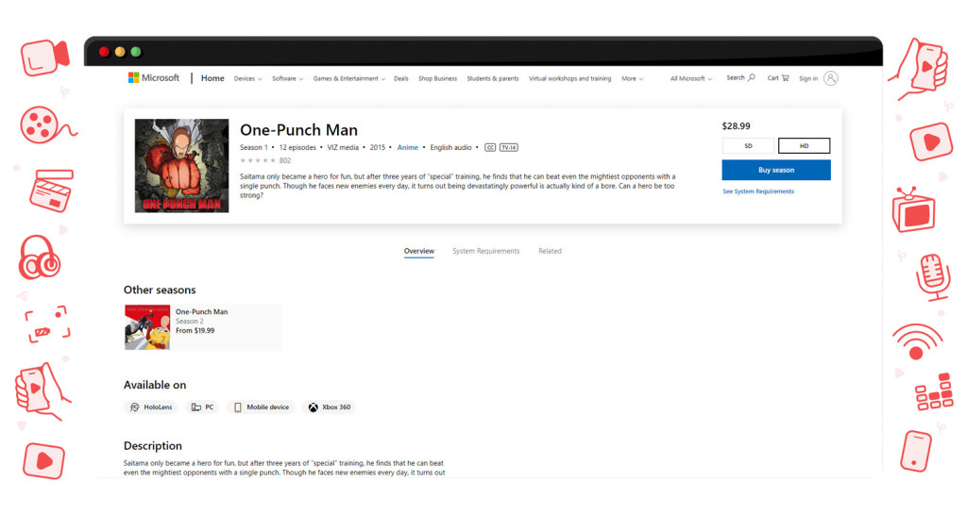Click the HoloLens platform chip

[151, 406]
